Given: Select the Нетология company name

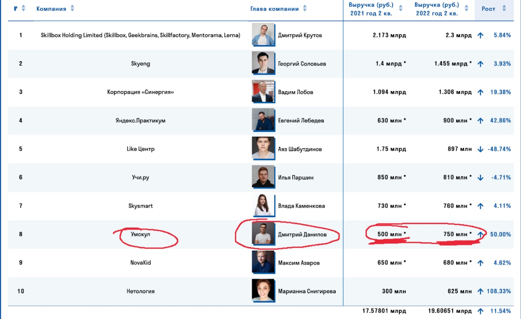Looking at the screenshot, I should tap(140, 291).
